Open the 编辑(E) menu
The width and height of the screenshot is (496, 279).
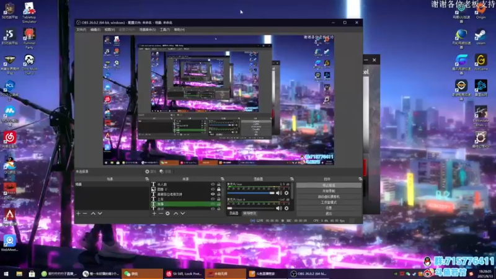point(95,30)
